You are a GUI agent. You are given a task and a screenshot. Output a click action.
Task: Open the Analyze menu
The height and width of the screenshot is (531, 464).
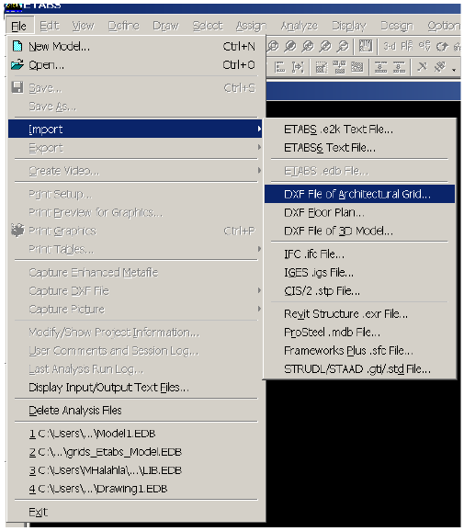click(x=300, y=26)
